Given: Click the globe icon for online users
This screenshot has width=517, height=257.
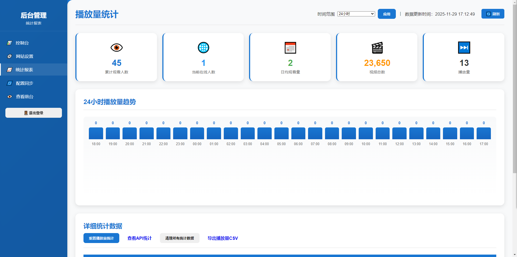Looking at the screenshot, I should [x=203, y=48].
